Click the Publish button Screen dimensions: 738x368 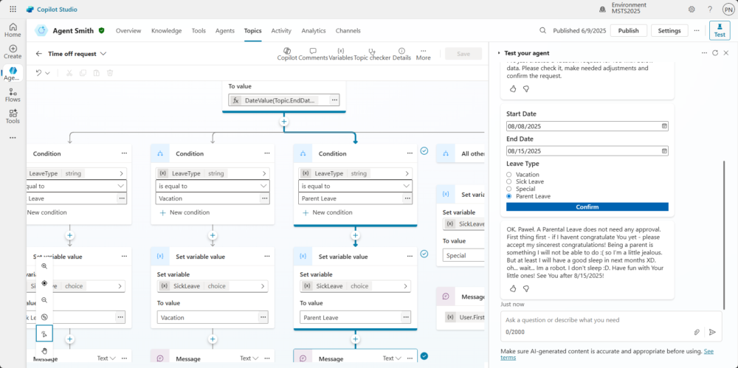pos(628,31)
